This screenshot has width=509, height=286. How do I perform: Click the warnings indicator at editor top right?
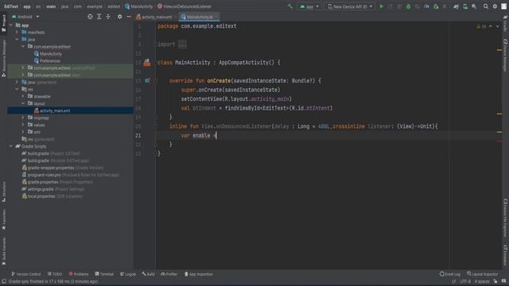pyautogui.click(x=481, y=26)
